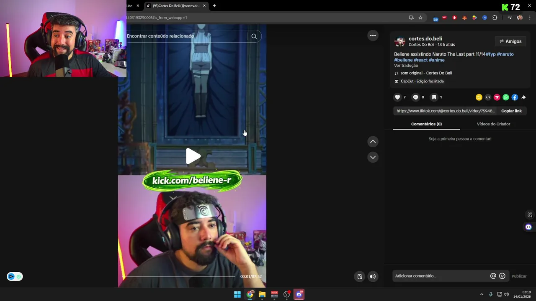Open the three-dot video options menu
The width and height of the screenshot is (536, 301).
tap(373, 36)
